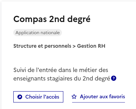Click the Application nationale tag

point(38,33)
